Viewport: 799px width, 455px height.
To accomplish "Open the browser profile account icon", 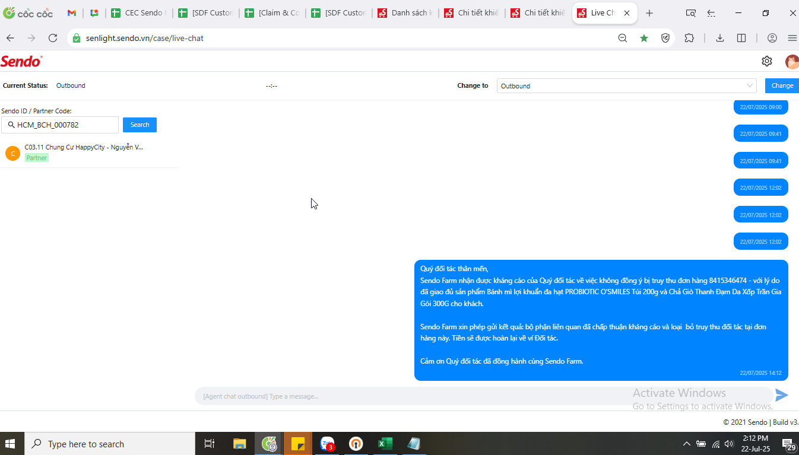I will (x=772, y=38).
